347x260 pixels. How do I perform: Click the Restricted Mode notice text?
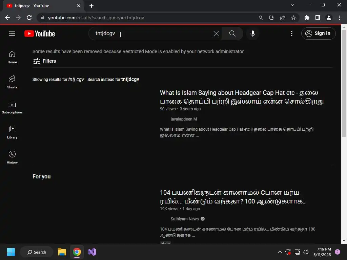[x=139, y=51]
